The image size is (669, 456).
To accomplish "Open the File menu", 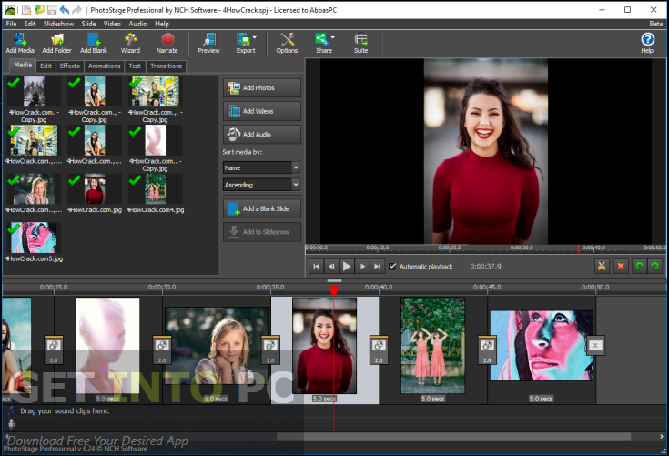I will point(12,24).
